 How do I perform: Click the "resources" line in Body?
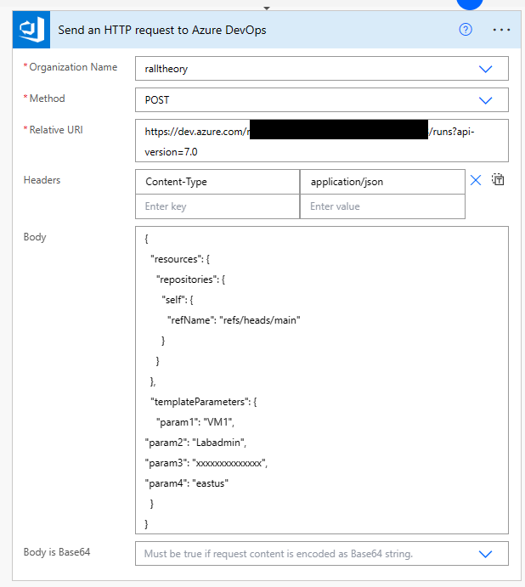click(x=180, y=259)
